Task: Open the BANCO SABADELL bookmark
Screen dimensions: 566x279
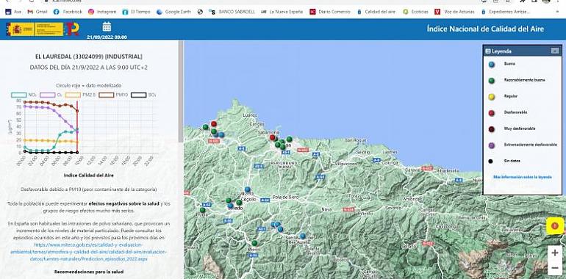Action: tap(232, 12)
